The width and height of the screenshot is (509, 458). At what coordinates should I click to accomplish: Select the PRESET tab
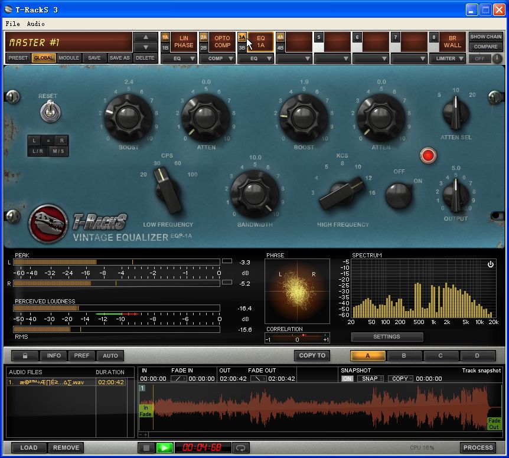(x=18, y=58)
